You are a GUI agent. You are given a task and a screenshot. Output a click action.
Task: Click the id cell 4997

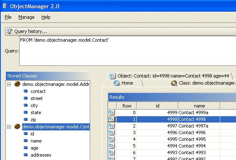click(x=157, y=126)
